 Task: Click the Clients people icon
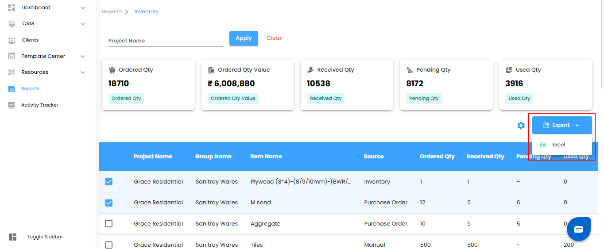point(12,40)
